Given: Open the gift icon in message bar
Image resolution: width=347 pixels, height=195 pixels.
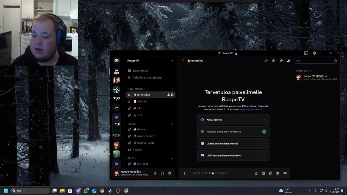Looking at the screenshot, I should tap(256, 173).
